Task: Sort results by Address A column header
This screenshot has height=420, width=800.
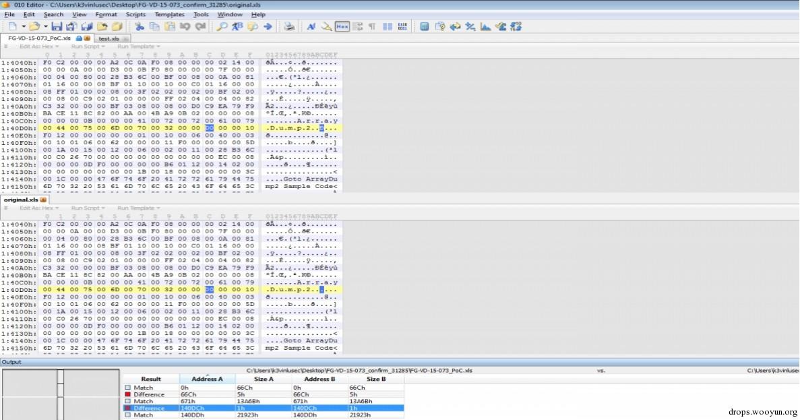Action: pyautogui.click(x=207, y=379)
